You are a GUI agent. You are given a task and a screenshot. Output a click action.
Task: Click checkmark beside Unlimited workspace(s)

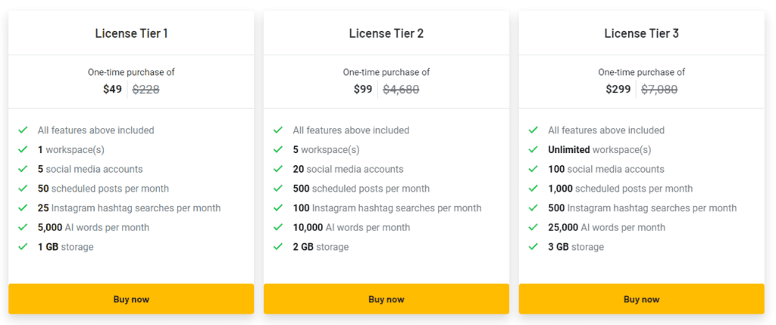pos(533,150)
